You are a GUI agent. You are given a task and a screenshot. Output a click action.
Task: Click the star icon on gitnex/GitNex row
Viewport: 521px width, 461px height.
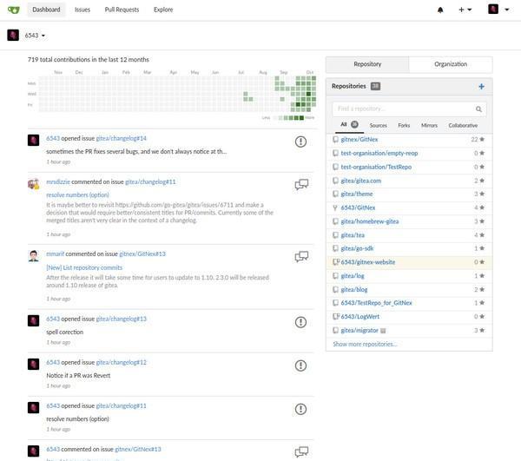click(x=482, y=140)
